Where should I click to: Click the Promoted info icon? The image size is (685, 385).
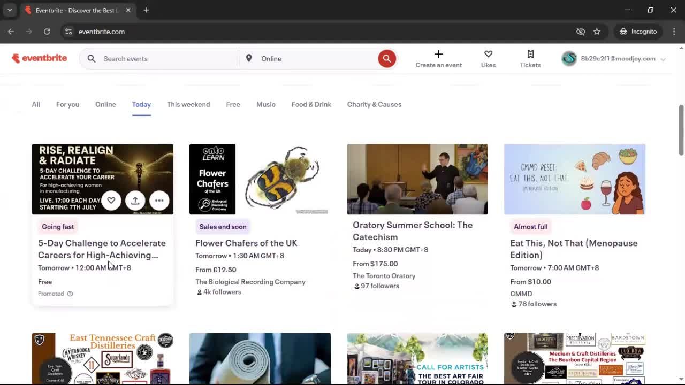(70, 294)
